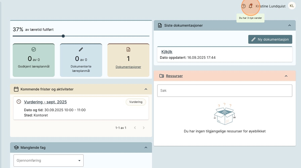The image size is (301, 168).
Task: Collapse the Kommende frister og aktiviteter section
Action: click(x=146, y=89)
